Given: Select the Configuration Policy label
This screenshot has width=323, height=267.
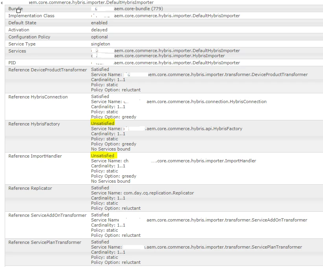Looking at the screenshot, I should (x=29, y=37).
